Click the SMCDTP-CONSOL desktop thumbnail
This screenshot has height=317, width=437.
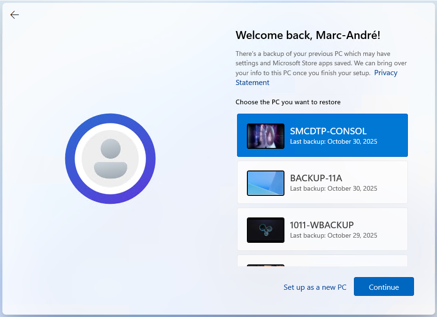(266, 136)
